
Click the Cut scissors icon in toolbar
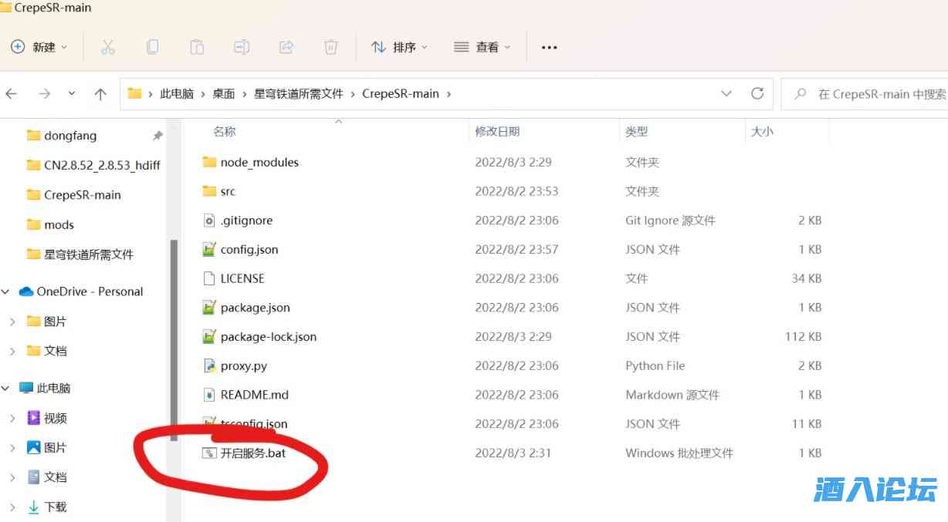[107, 47]
